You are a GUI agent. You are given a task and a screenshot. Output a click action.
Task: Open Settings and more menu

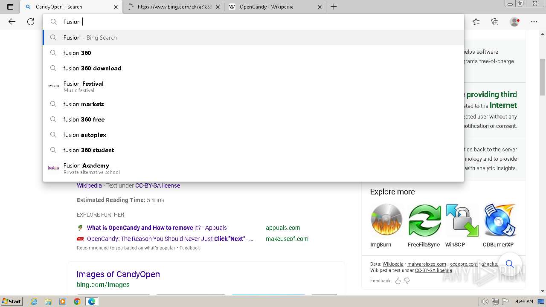pyautogui.click(x=534, y=22)
